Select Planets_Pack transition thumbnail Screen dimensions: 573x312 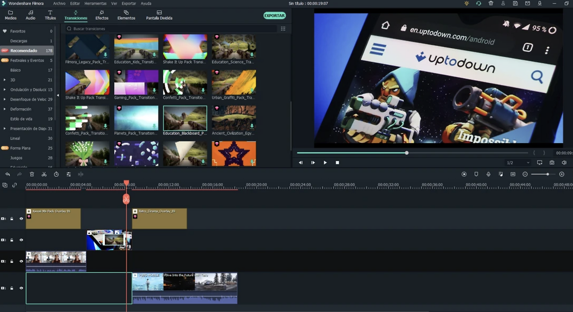(x=136, y=118)
